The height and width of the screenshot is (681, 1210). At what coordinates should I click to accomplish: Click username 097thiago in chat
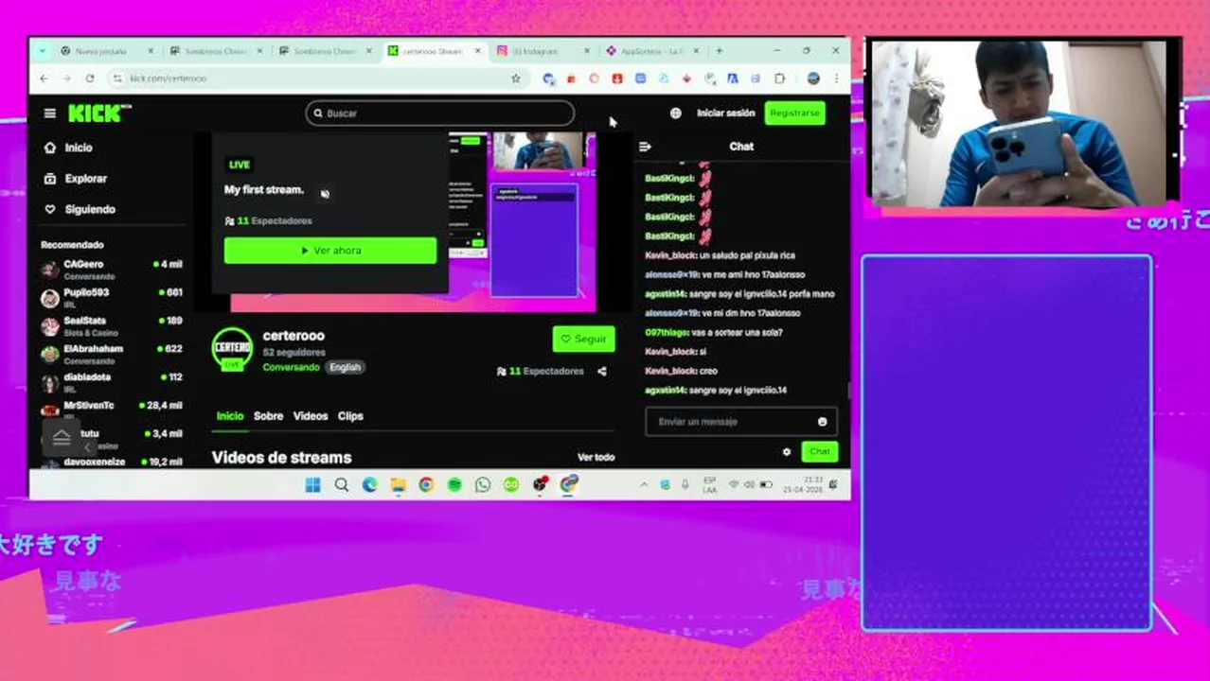pos(666,333)
